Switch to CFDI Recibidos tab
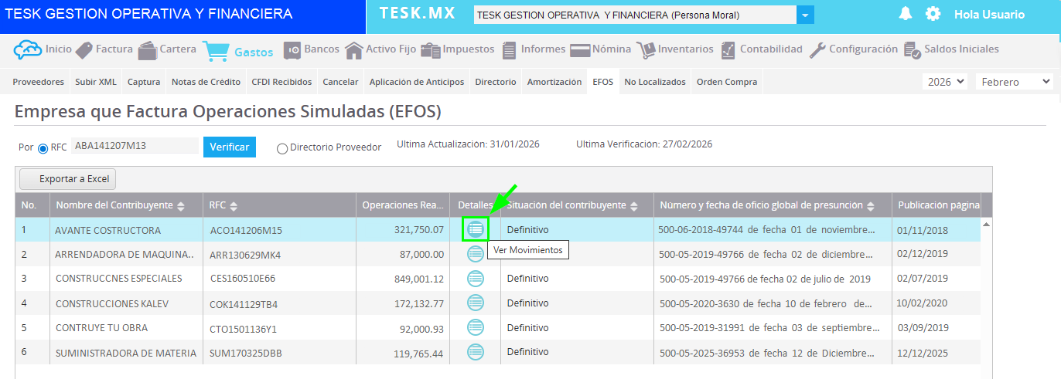This screenshot has height=379, width=1061. pos(281,82)
